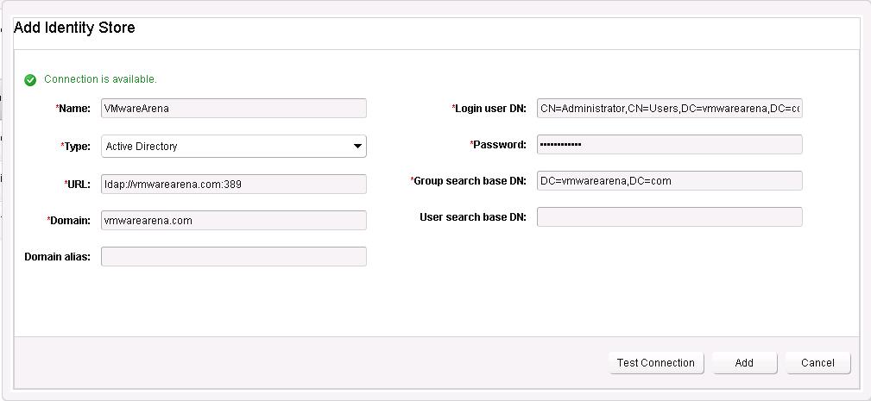This screenshot has width=871, height=401.
Task: Click the 'Domain alias:' label
Action: coord(57,257)
